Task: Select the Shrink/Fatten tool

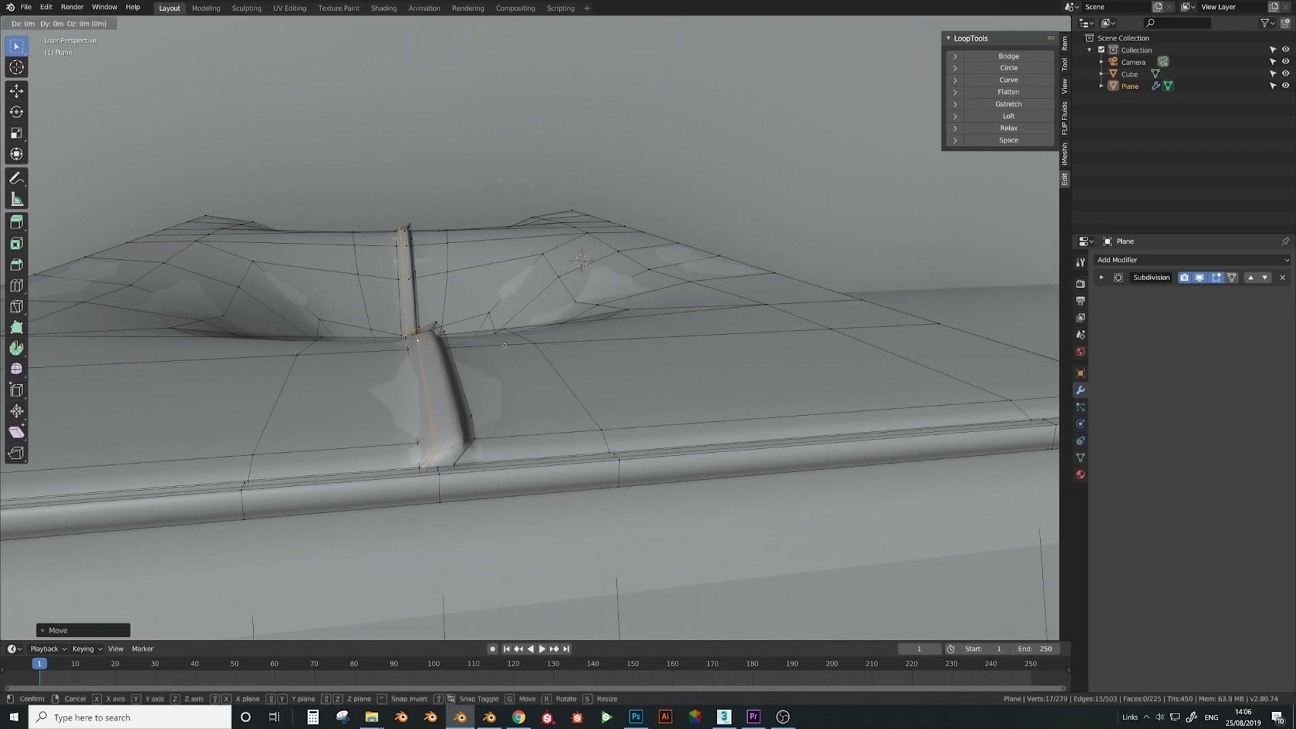Action: (x=17, y=411)
